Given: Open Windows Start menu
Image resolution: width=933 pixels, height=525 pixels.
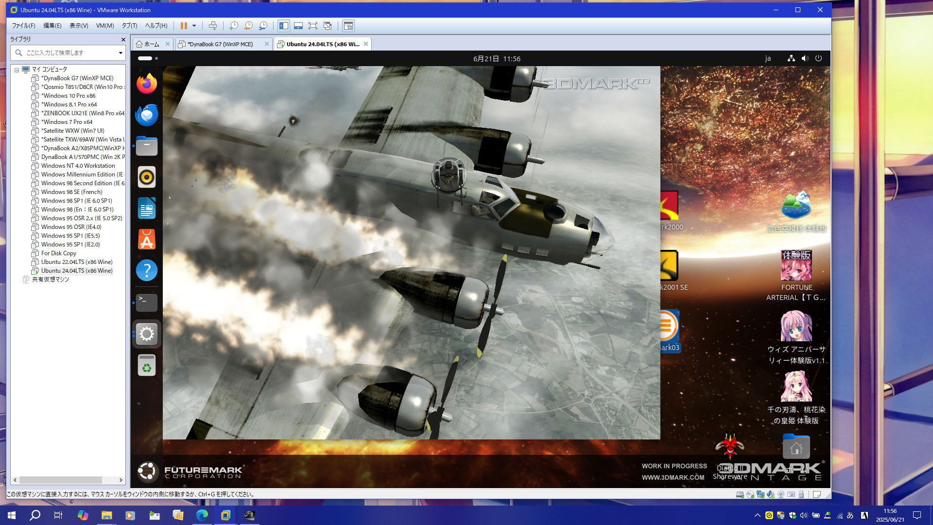Looking at the screenshot, I should click(12, 515).
